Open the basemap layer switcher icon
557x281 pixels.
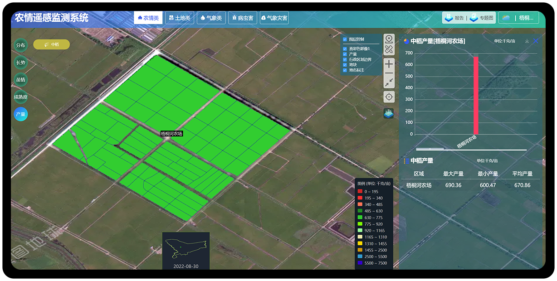coord(389,113)
